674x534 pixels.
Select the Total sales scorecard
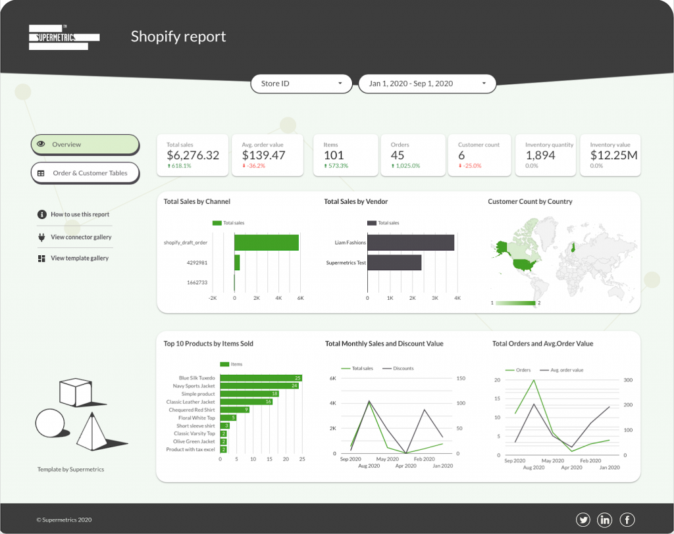pyautogui.click(x=192, y=155)
